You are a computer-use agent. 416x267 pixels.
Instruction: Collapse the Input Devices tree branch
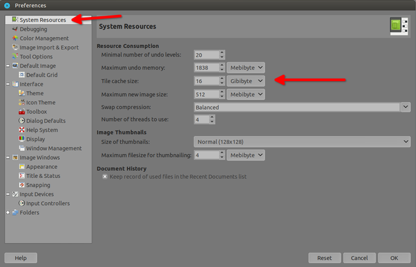pyautogui.click(x=8, y=194)
